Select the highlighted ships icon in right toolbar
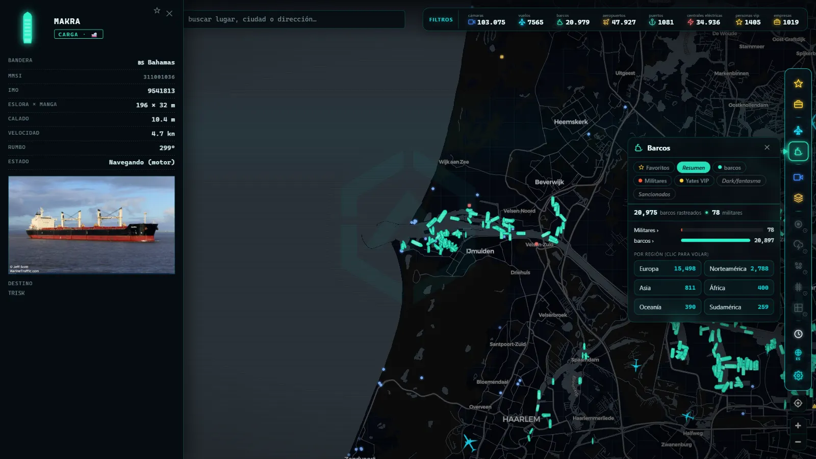 [798, 151]
